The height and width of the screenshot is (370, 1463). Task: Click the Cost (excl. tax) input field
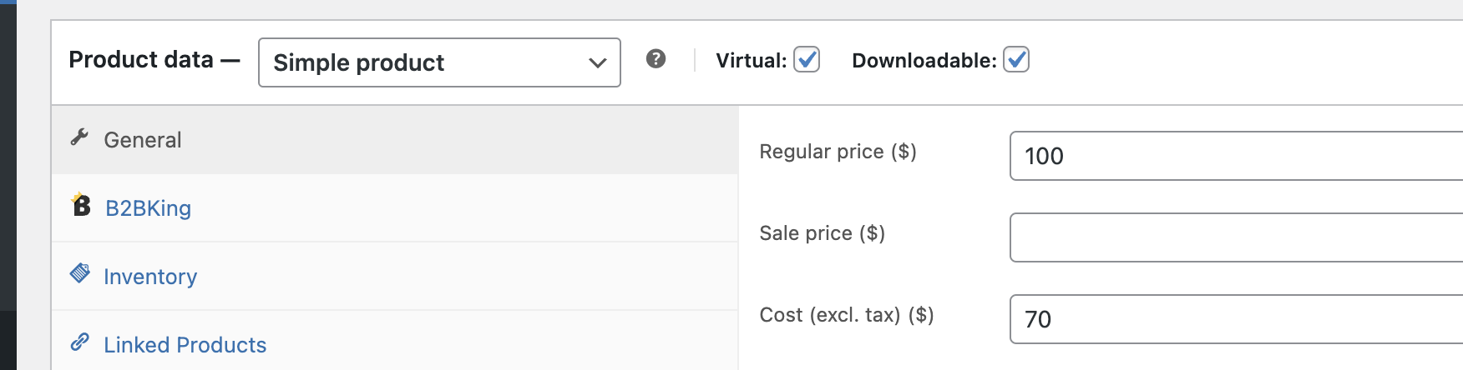pyautogui.click(x=1236, y=319)
